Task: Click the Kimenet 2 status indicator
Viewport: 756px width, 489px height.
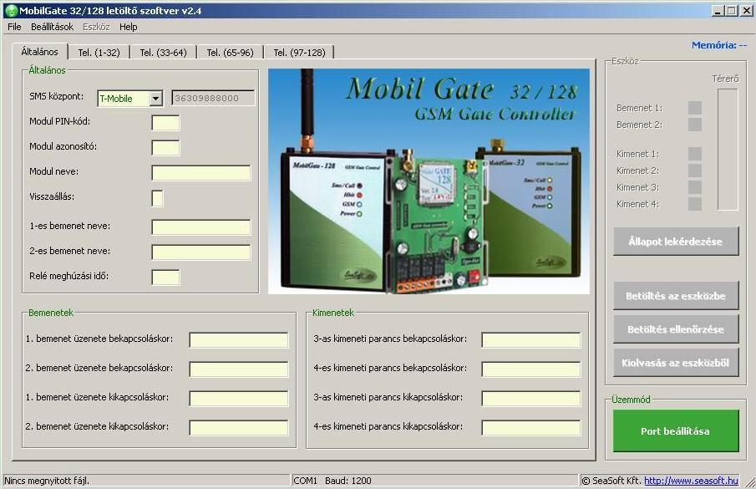Action: click(x=695, y=171)
